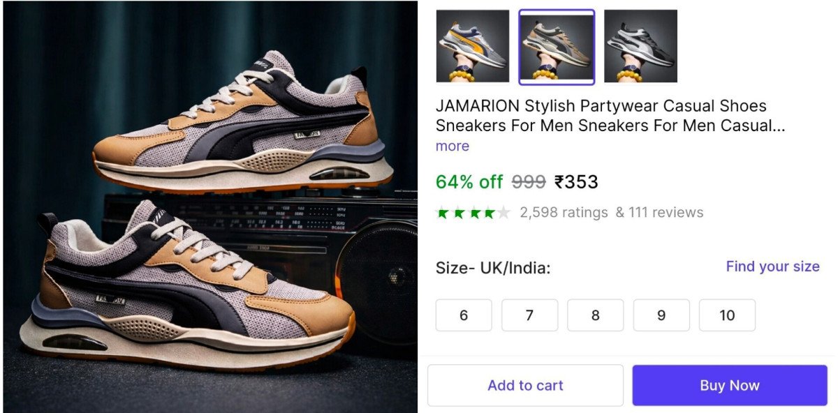Choose size 8
This screenshot has height=413, width=838.
[x=595, y=315]
